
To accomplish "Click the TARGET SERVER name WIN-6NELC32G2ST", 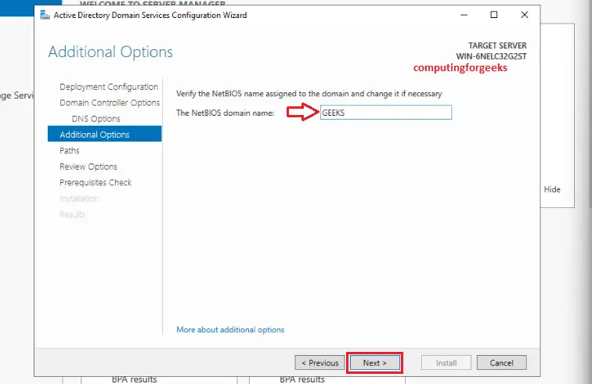I will pos(491,56).
